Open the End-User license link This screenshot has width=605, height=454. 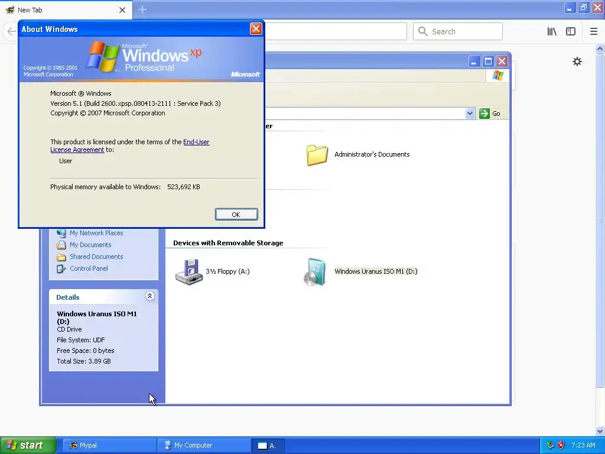click(x=196, y=142)
